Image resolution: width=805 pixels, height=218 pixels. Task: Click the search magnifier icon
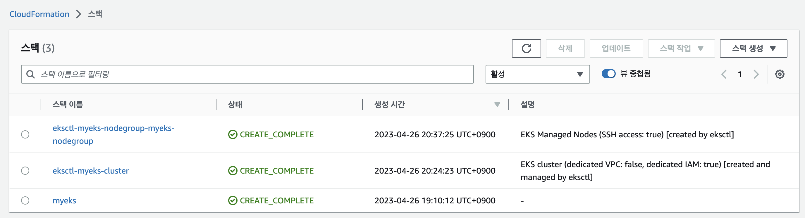30,74
